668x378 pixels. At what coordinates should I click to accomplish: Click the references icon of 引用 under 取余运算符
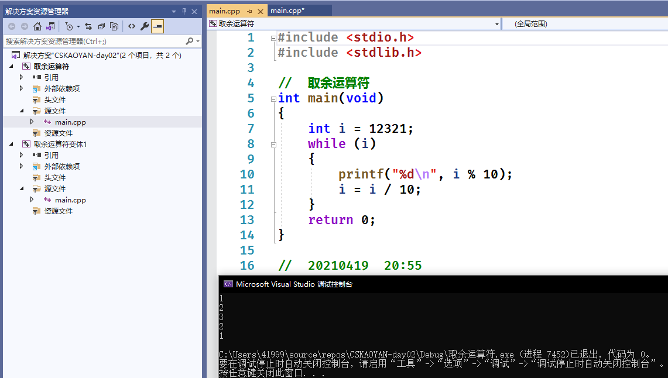tap(37, 77)
